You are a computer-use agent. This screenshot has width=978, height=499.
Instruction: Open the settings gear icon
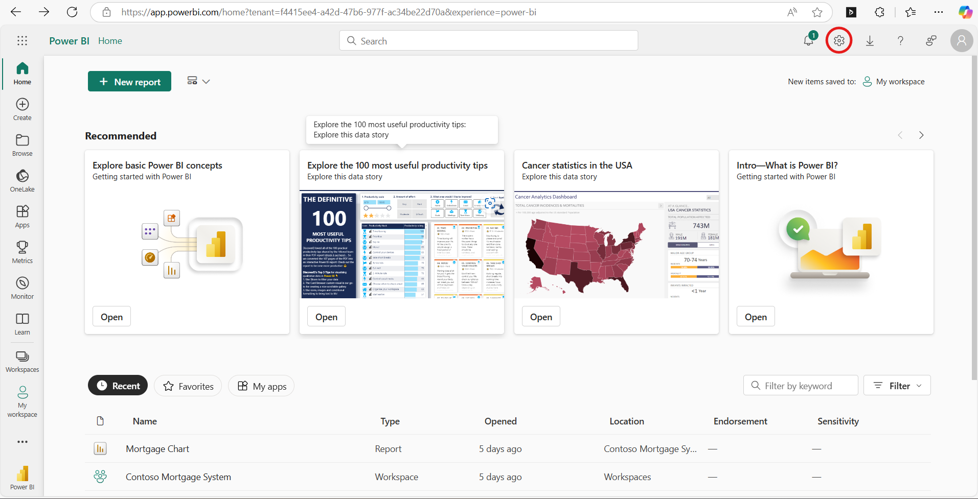(x=839, y=41)
